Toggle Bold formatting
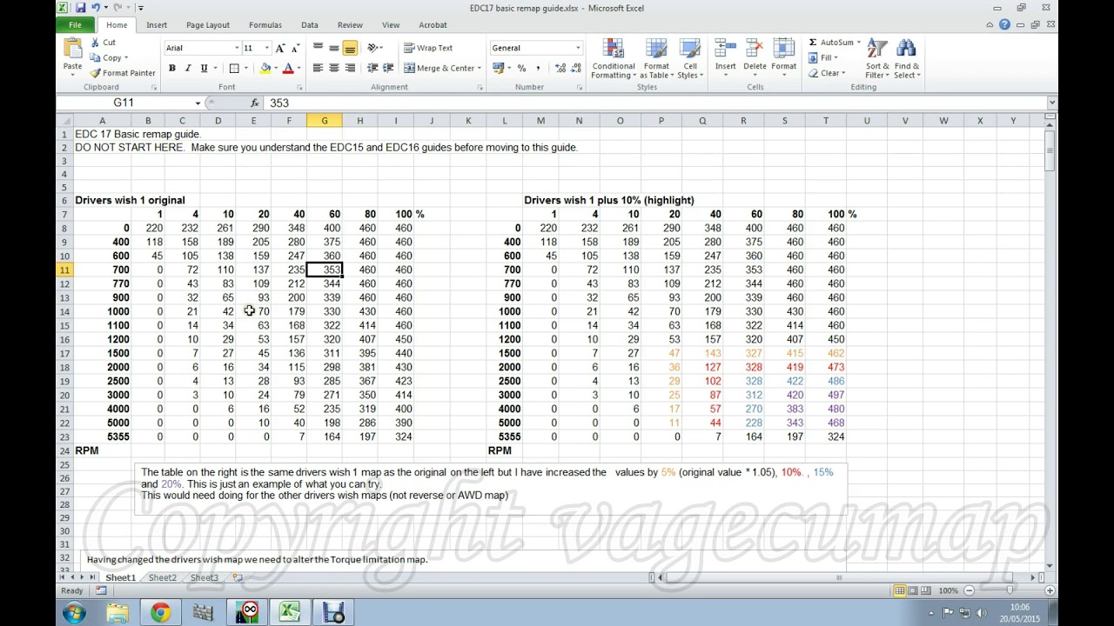This screenshot has height=626, width=1114. [172, 68]
